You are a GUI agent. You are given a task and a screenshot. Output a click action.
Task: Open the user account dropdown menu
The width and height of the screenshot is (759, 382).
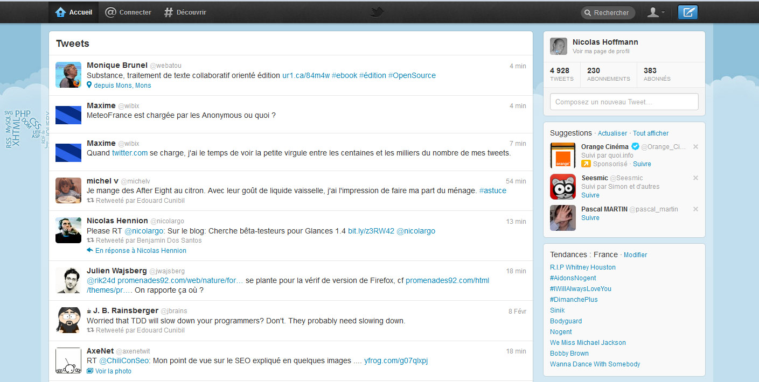click(656, 12)
